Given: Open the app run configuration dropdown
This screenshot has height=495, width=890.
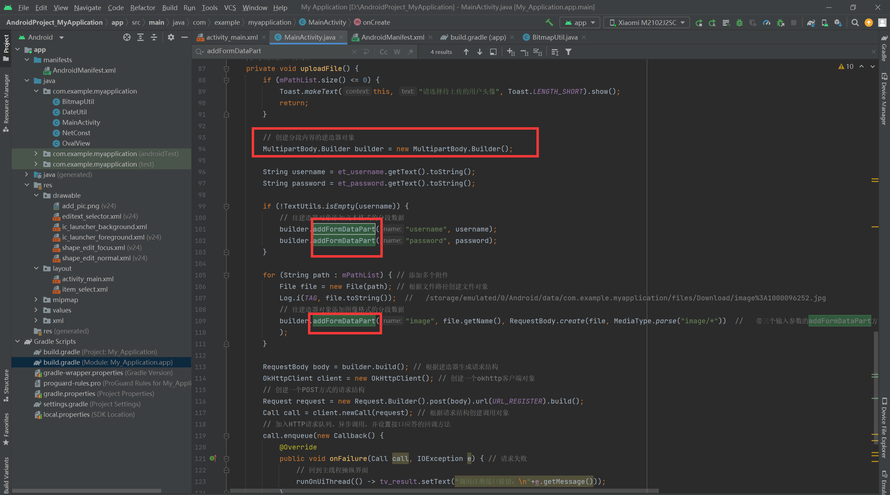Looking at the screenshot, I should tap(580, 23).
